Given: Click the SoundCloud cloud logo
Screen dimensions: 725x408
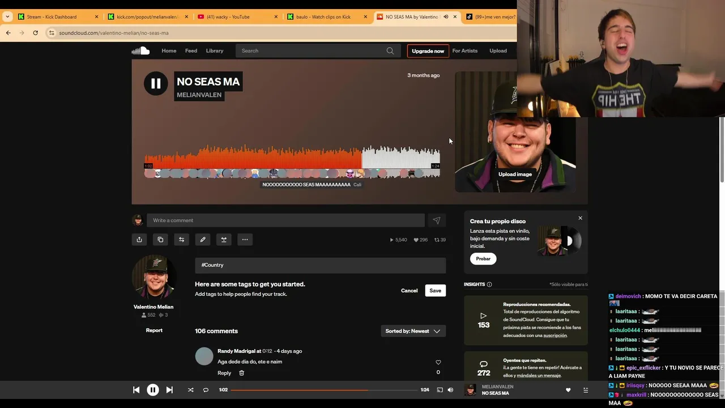Looking at the screenshot, I should 140,51.
